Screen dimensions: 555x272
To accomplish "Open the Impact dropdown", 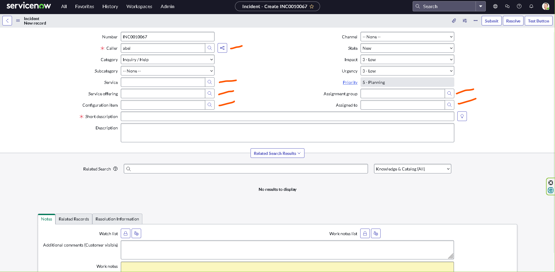I will coord(407,60).
